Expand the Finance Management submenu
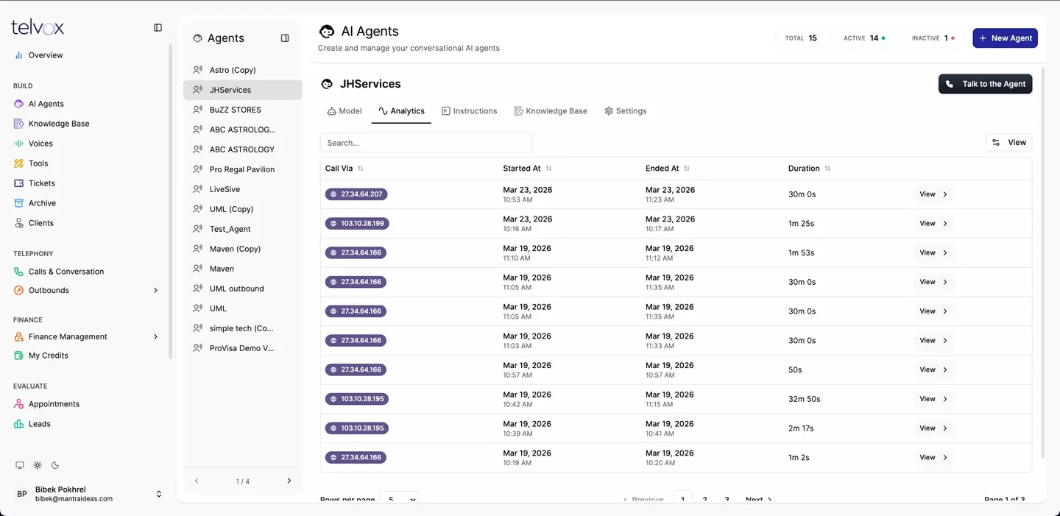This screenshot has width=1060, height=516. coord(155,337)
